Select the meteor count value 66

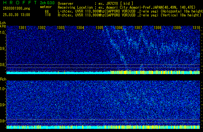tap(47, 12)
